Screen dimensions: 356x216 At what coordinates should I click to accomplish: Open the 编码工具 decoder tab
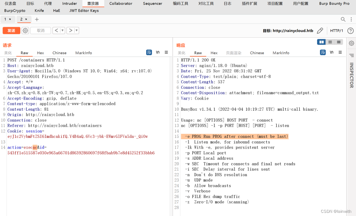[x=180, y=3]
